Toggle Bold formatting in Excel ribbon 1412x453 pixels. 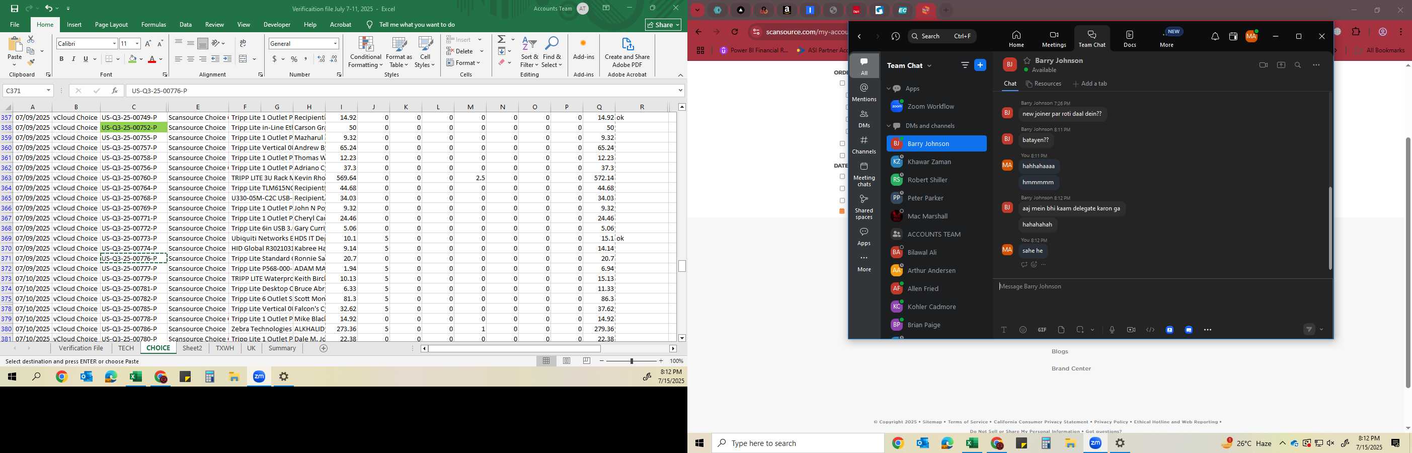61,59
